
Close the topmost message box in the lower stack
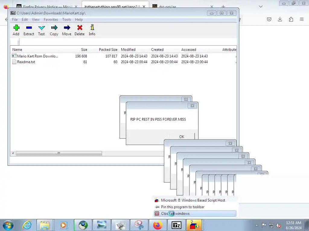(230, 143)
